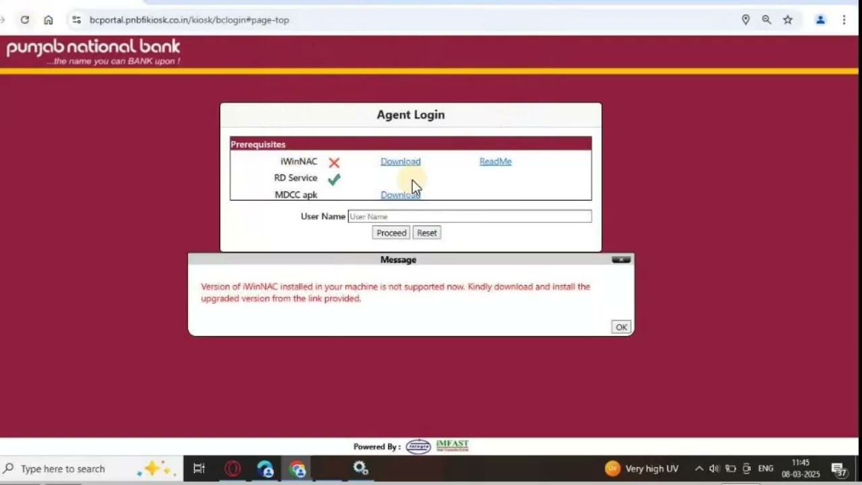The height and width of the screenshot is (485, 862).
Task: Click the Prerequisites header text
Action: click(258, 144)
